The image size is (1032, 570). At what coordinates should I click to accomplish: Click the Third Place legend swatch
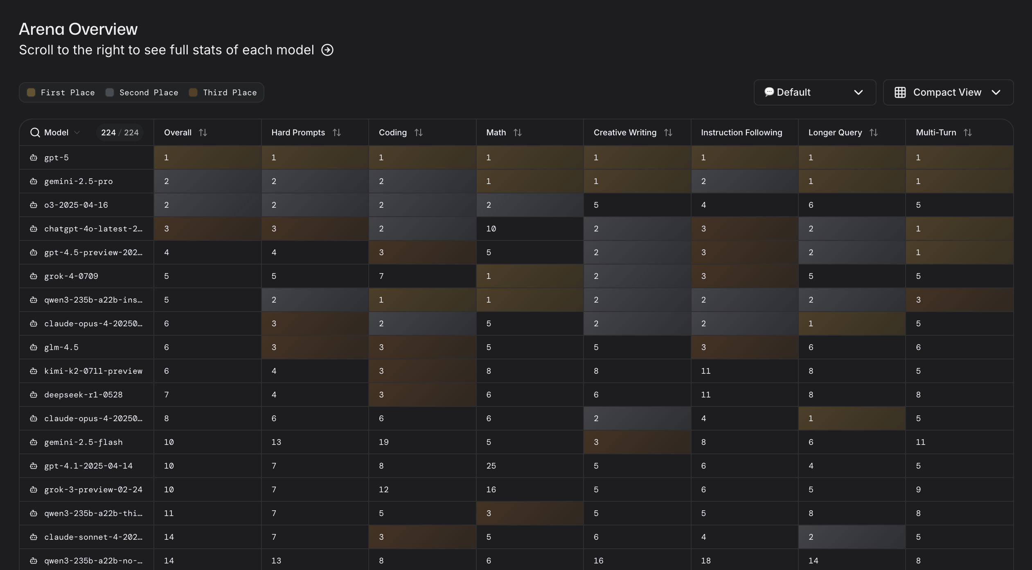click(x=193, y=92)
